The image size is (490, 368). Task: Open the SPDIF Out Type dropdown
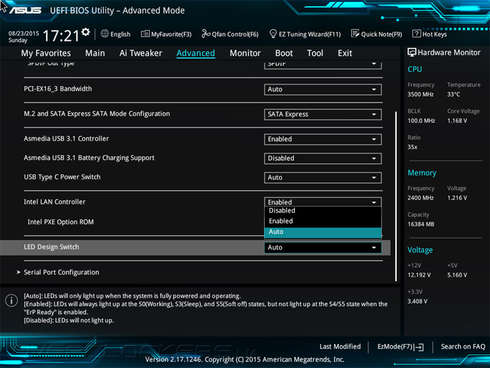323,65
